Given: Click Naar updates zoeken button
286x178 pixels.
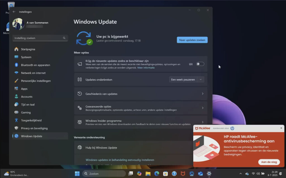Looking at the screenshot, I should pyautogui.click(x=192, y=40).
